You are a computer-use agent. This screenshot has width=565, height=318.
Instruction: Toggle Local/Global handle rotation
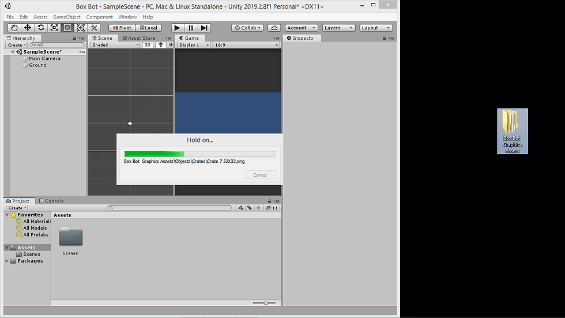149,28
